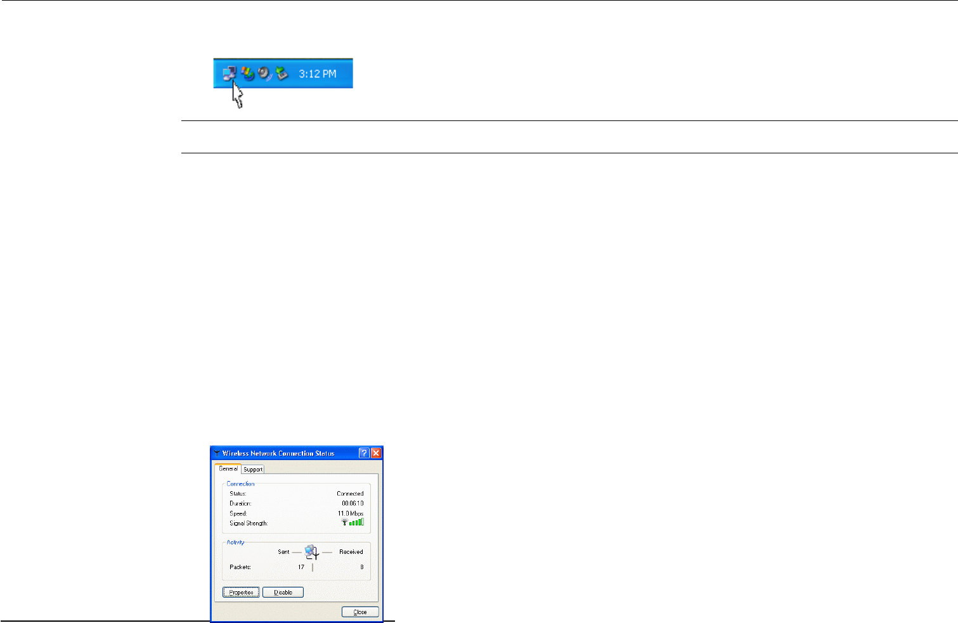This screenshot has width=958, height=623.
Task: Click the Safely Remove Hardware tray icon
Action: (x=282, y=74)
